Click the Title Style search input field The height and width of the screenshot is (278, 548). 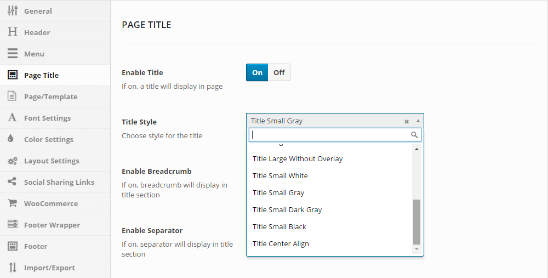(x=330, y=135)
